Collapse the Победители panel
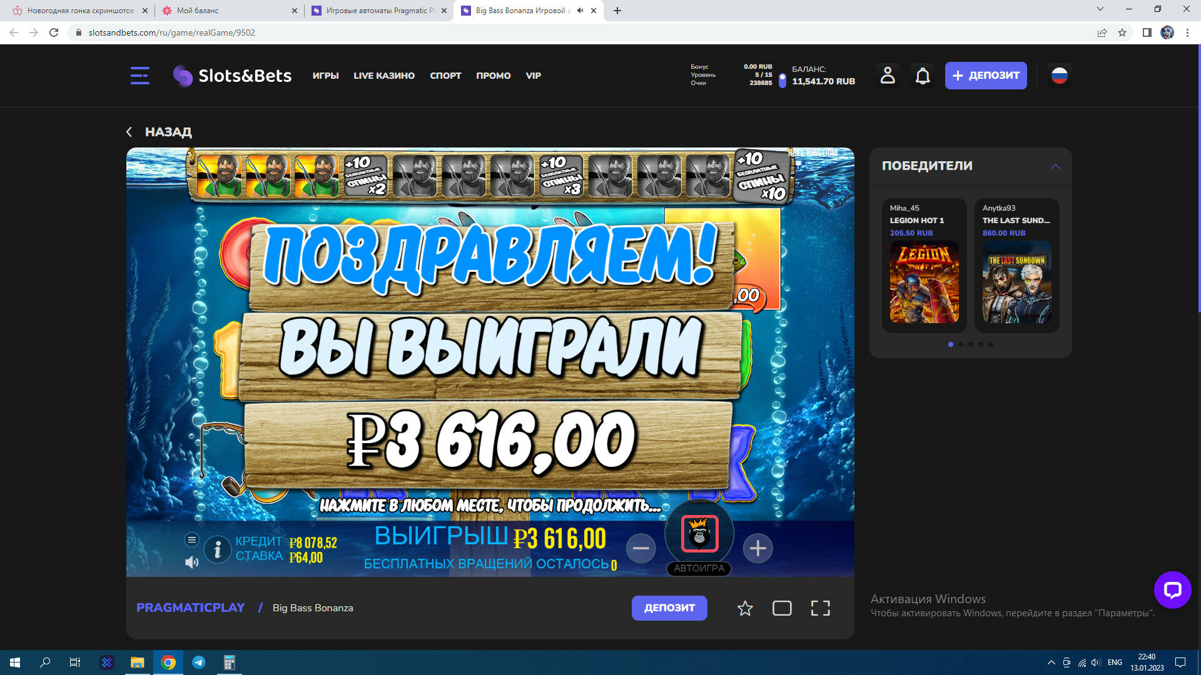1201x675 pixels. tap(1055, 166)
